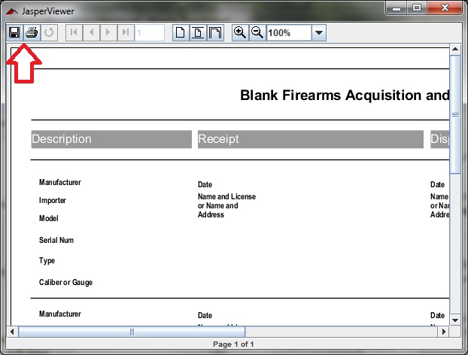Toggle Fit Width view
The width and height of the screenshot is (468, 355).
click(215, 32)
